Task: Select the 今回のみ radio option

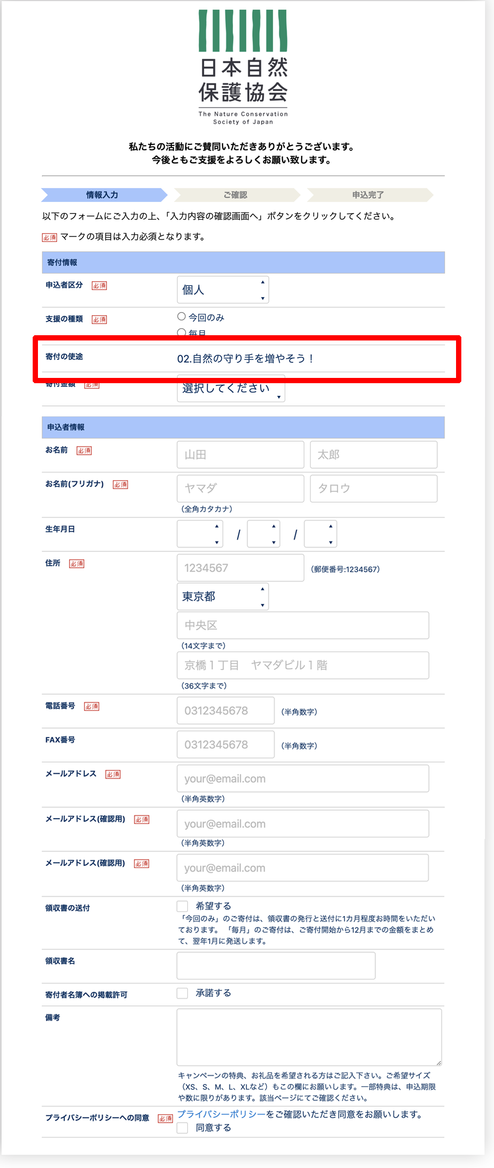Action: (181, 317)
